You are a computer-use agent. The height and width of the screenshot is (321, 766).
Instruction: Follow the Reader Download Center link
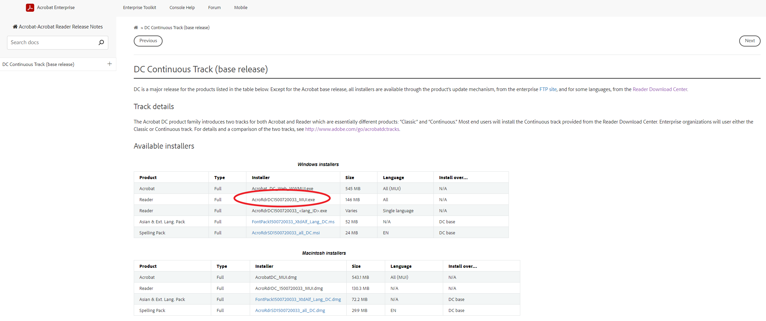click(x=660, y=89)
